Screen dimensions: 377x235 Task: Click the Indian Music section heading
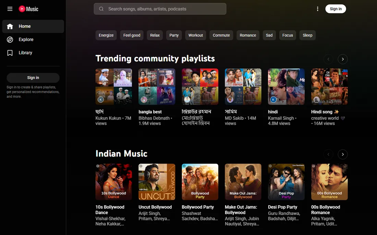121,154
